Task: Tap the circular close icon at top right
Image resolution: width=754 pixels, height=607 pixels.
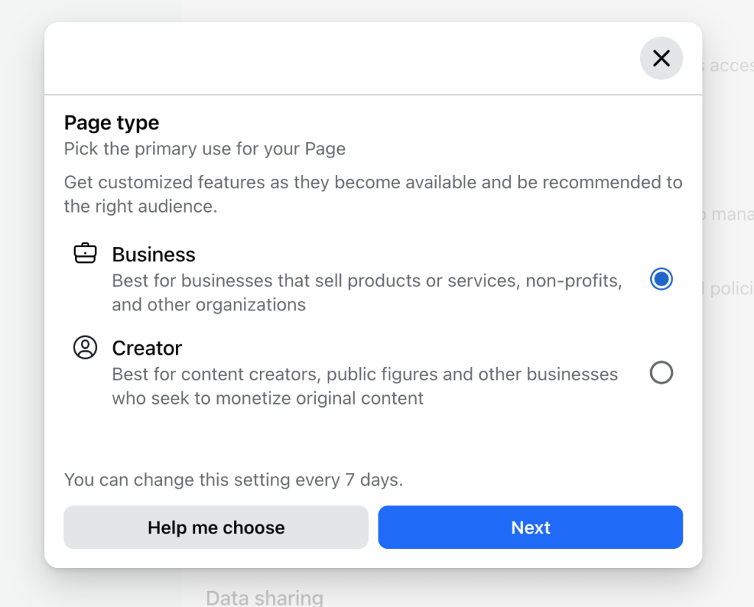Action: (660, 58)
